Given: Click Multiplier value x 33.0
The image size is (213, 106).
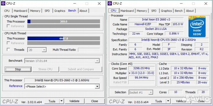Looking at the screenshot, I should click(141, 73).
